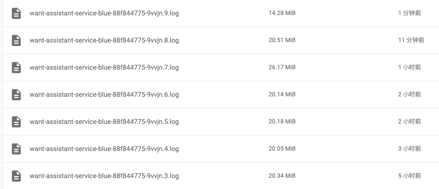Click the file icon for 9vvjn.9.log
The height and width of the screenshot is (189, 439).
pos(16,13)
